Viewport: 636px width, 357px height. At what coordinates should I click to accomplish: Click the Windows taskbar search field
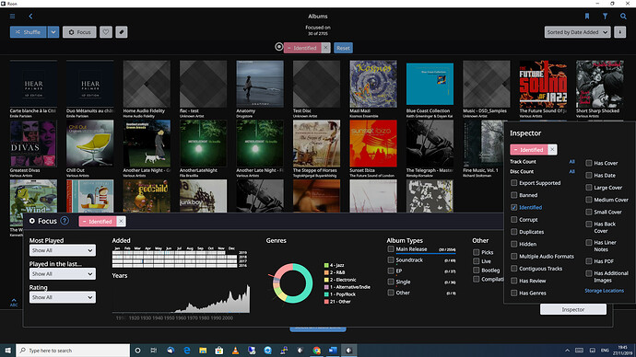(73, 351)
